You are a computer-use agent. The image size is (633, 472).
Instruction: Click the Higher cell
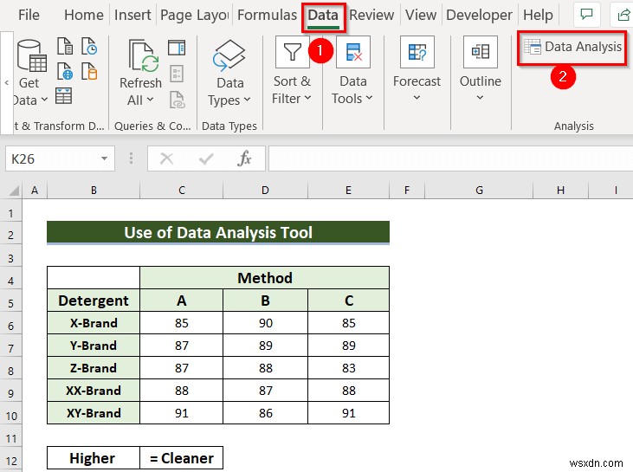94,458
